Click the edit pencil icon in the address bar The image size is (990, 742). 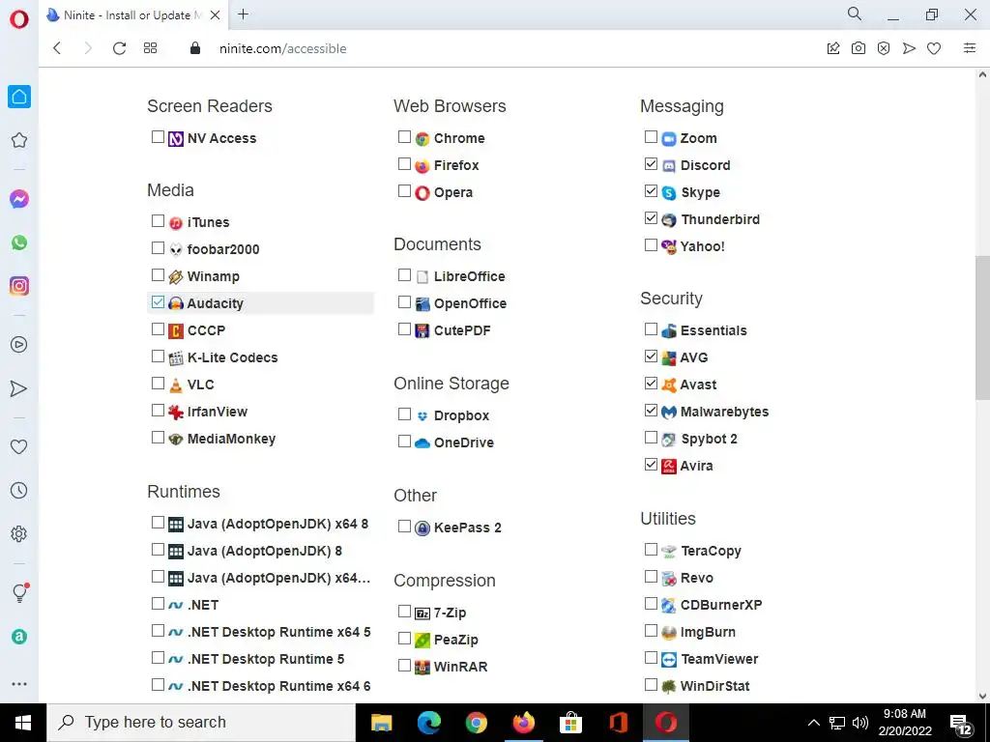coord(833,48)
